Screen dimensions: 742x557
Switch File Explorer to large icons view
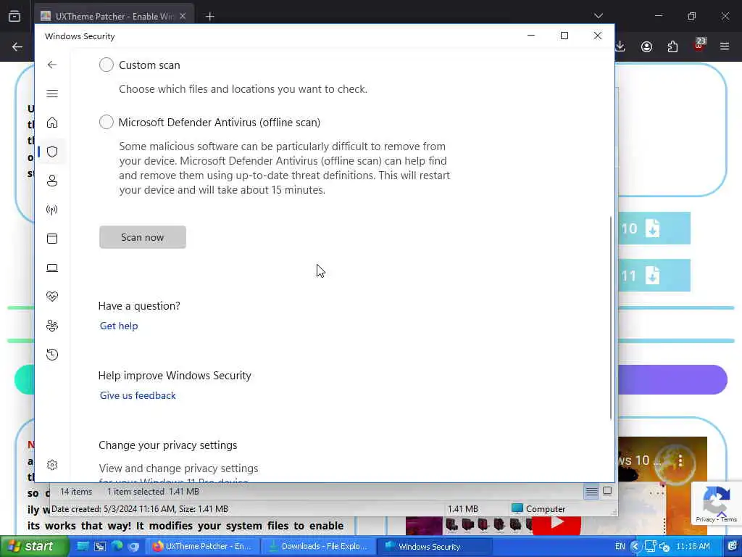[x=607, y=492]
